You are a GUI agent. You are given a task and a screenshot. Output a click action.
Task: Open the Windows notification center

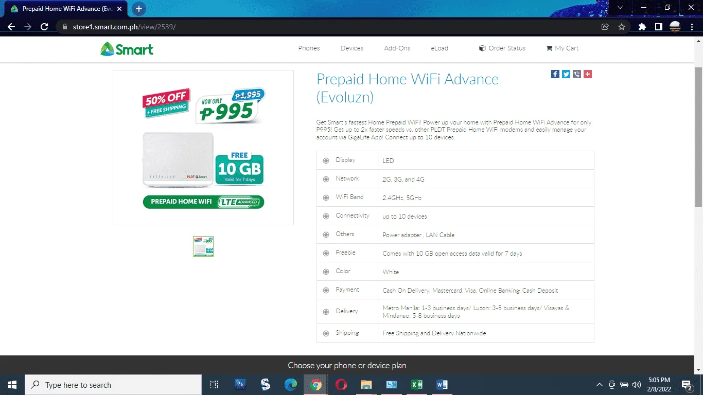687,385
